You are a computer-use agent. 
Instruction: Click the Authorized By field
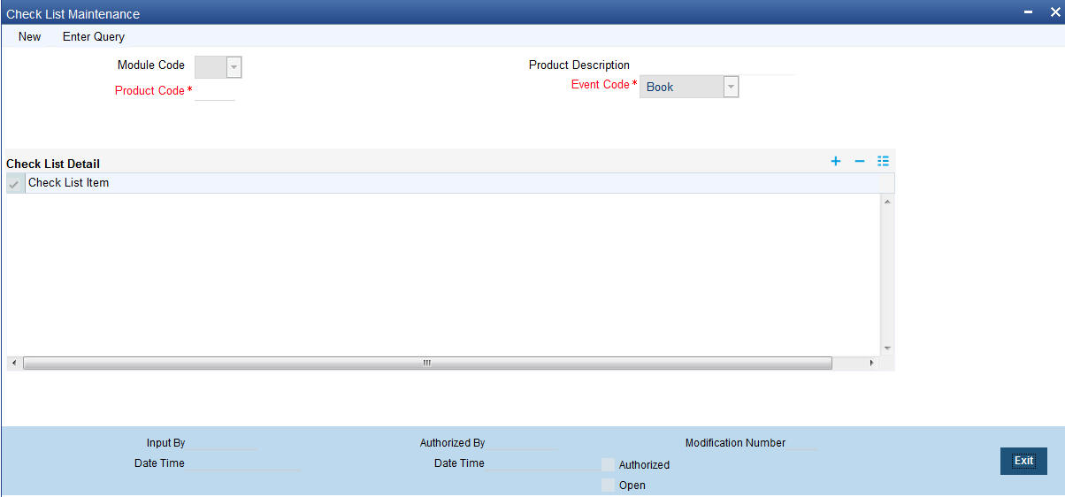click(x=523, y=442)
